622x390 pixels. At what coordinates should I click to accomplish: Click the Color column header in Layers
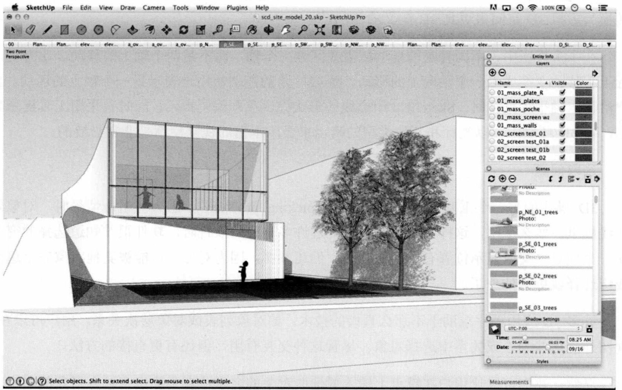click(x=583, y=82)
